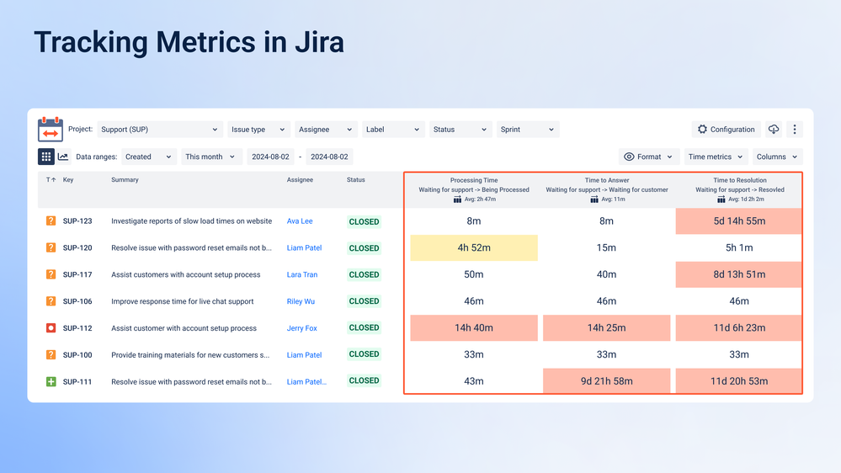This screenshot has height=473, width=841.
Task: Click CLOSED status badge on SUP-112 row
Action: click(365, 327)
